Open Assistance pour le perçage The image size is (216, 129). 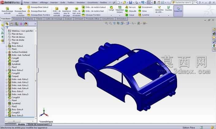pos(66,12)
